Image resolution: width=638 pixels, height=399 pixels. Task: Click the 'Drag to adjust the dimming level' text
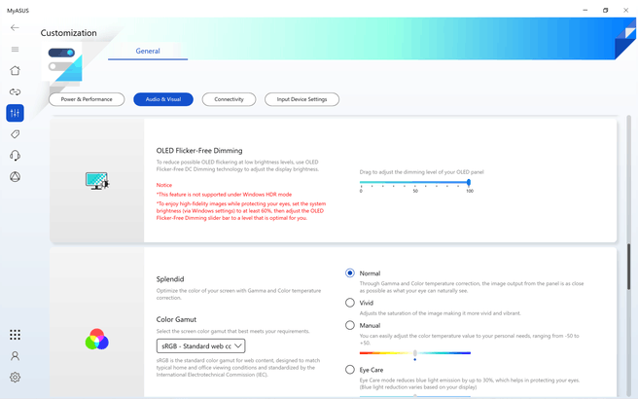(x=421, y=172)
